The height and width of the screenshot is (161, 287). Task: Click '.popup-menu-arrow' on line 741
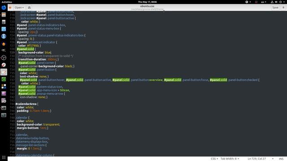50,93
